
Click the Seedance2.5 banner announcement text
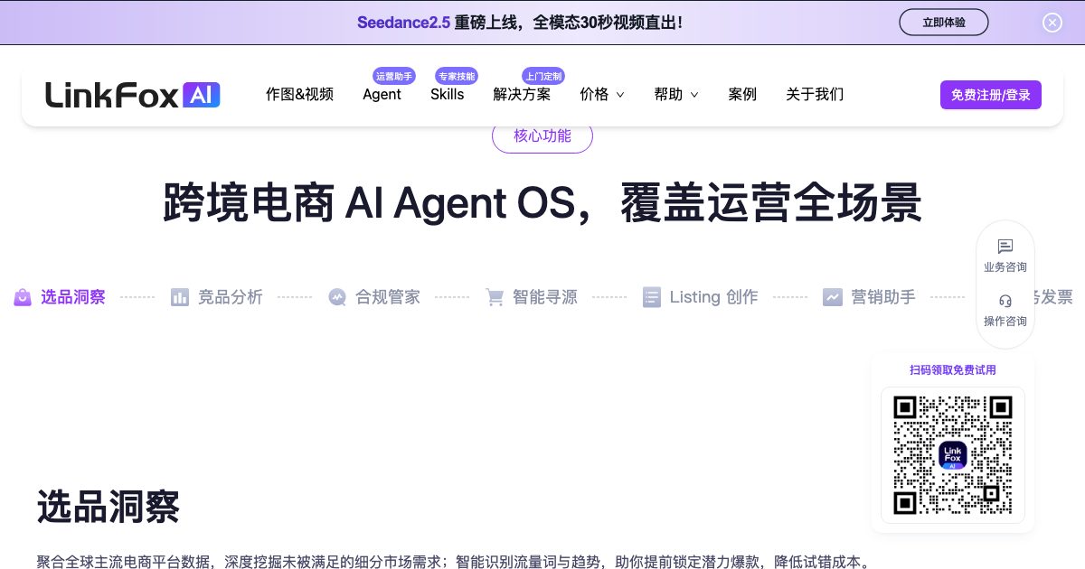[520, 23]
